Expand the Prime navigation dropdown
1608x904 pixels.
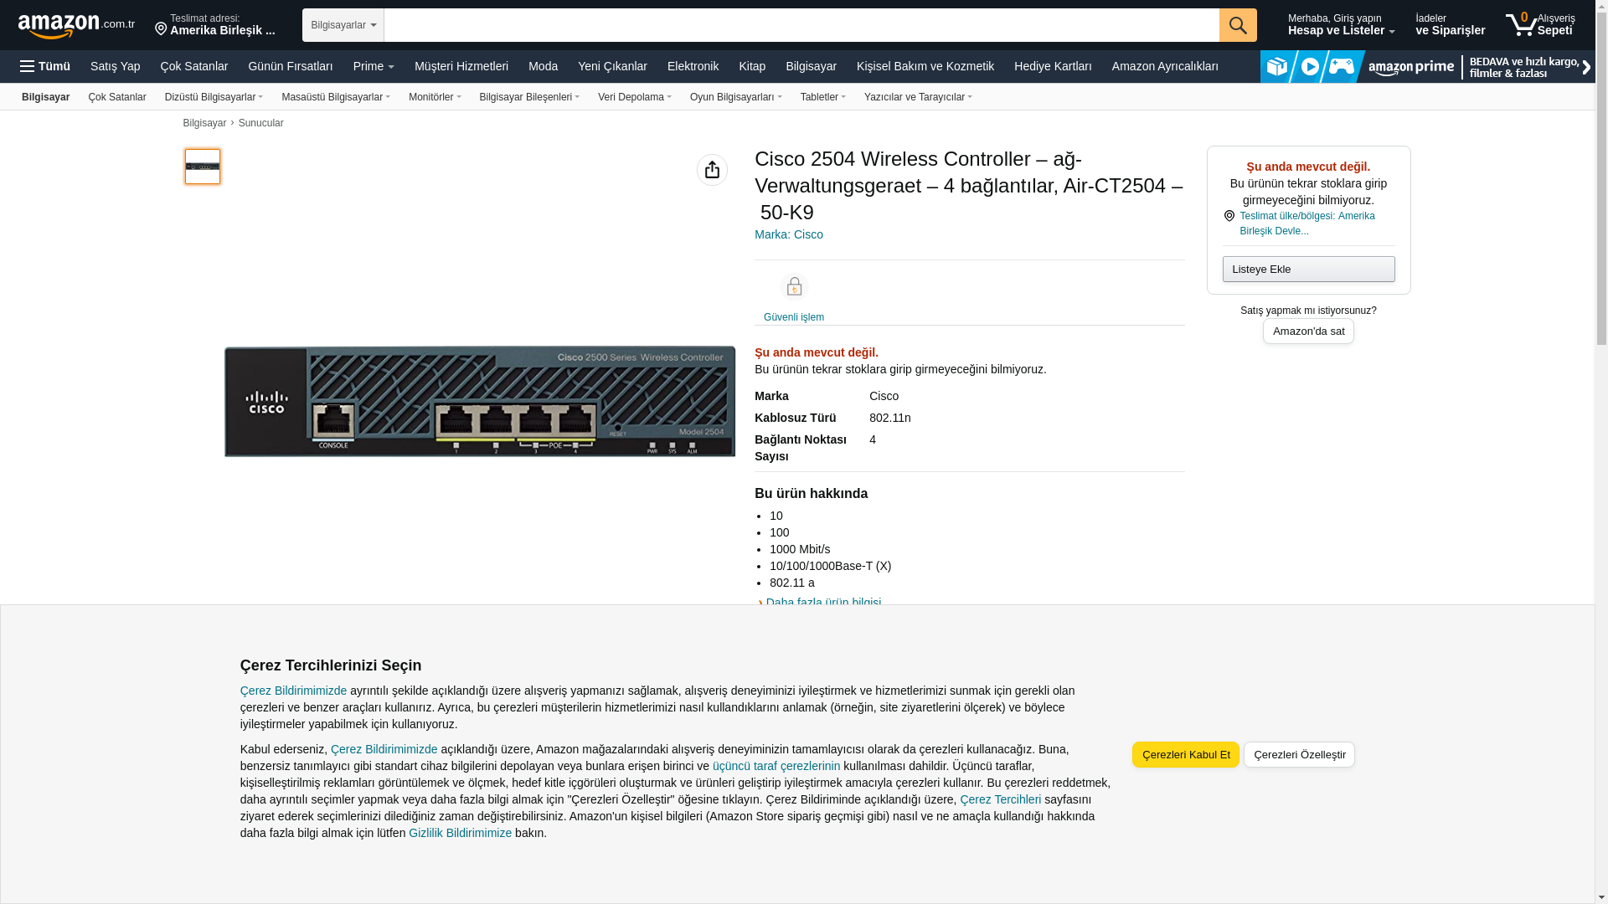pyautogui.click(x=373, y=66)
